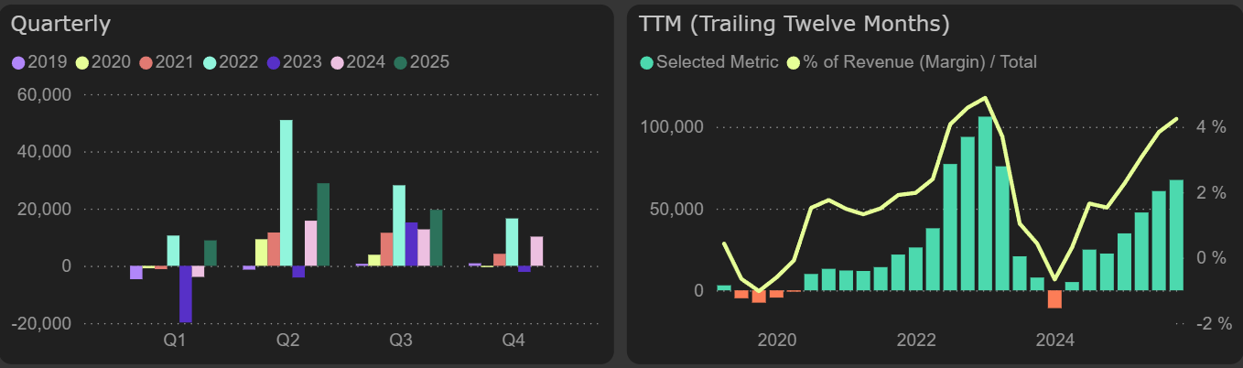1243x368 pixels.
Task: Click the tallest 2022 bar in Q2
Action: coord(286,192)
